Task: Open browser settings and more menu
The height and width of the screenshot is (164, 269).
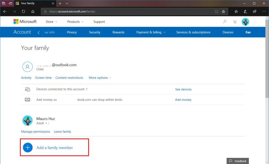Action: click(x=264, y=11)
